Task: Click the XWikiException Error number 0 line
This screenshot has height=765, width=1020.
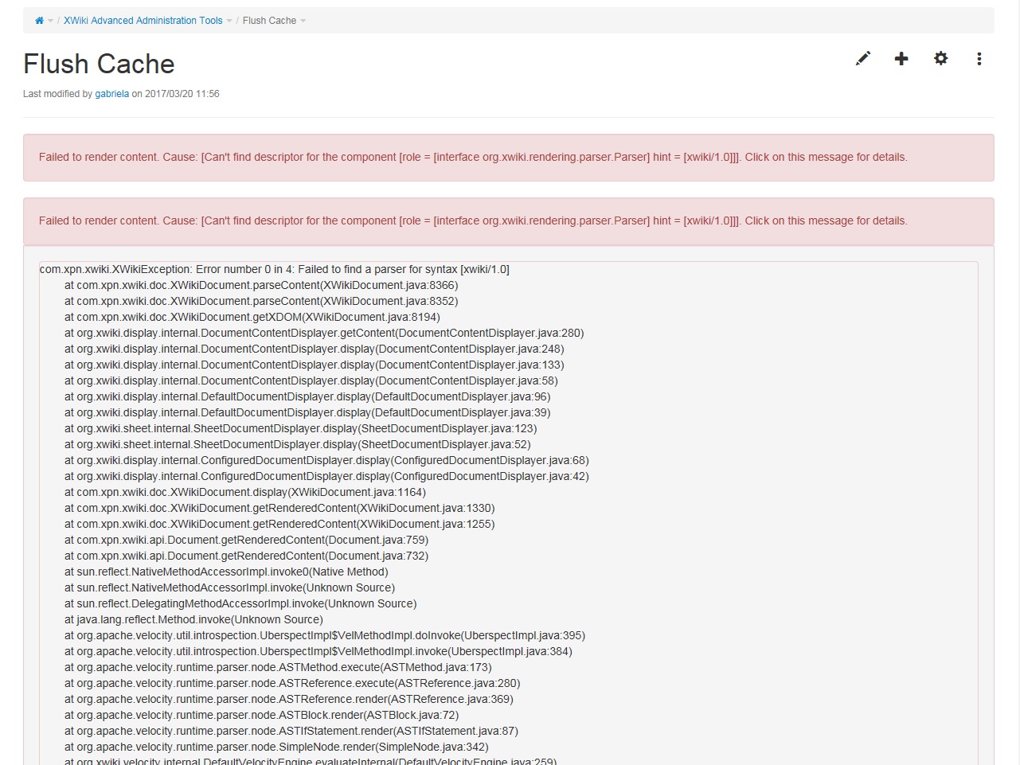Action: point(275,269)
